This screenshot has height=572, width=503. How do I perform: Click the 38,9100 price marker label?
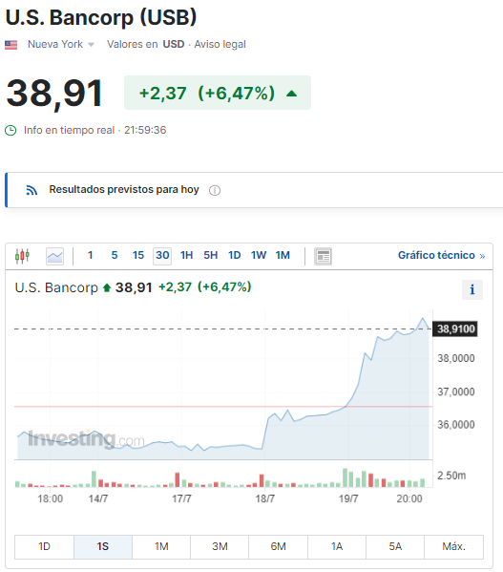pos(455,329)
